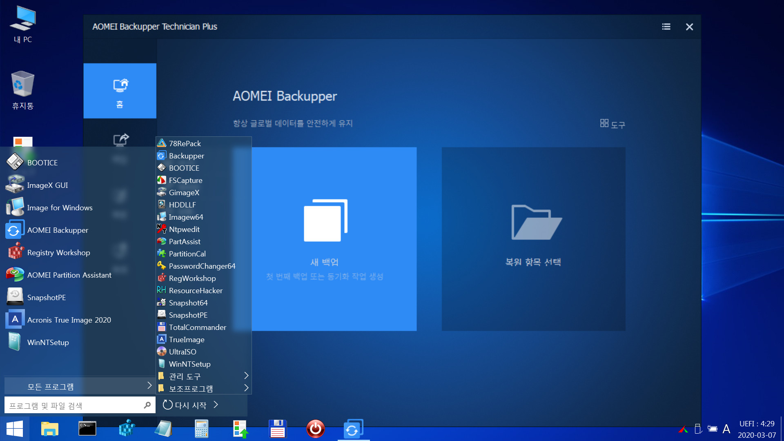
Task: Open the 도구 tools link
Action: [x=612, y=124]
